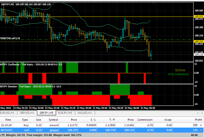Click the 21:13:24 time cell

coord(6,125)
